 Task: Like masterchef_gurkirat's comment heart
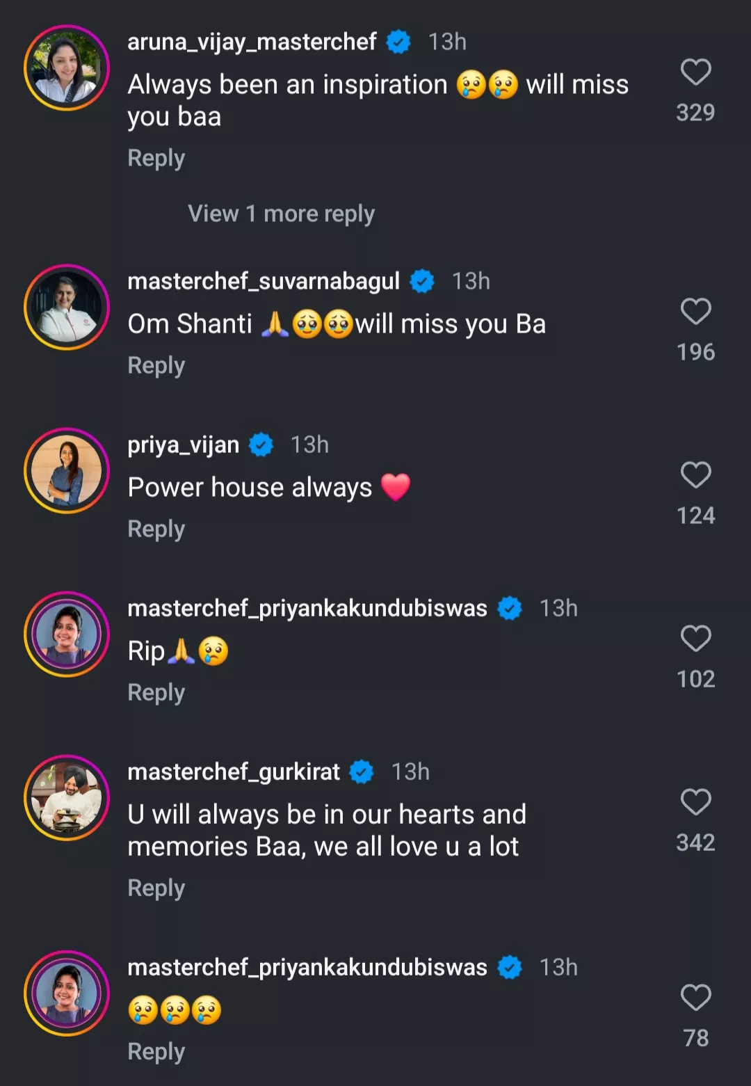695,802
